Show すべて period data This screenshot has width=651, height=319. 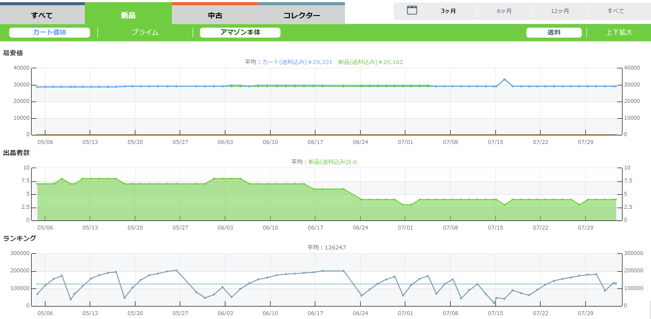(616, 11)
